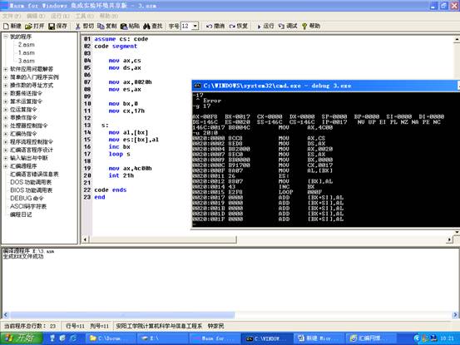Image resolution: width=460 pixels, height=345 pixels.
Task: Click the output pane horizontal scrollbar
Action: coord(230,315)
